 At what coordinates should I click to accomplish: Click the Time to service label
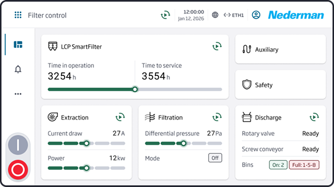[162, 65]
